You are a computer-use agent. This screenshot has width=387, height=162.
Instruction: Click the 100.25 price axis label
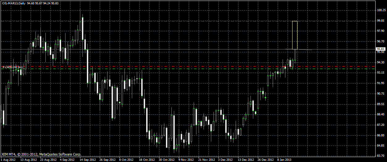click(x=381, y=10)
